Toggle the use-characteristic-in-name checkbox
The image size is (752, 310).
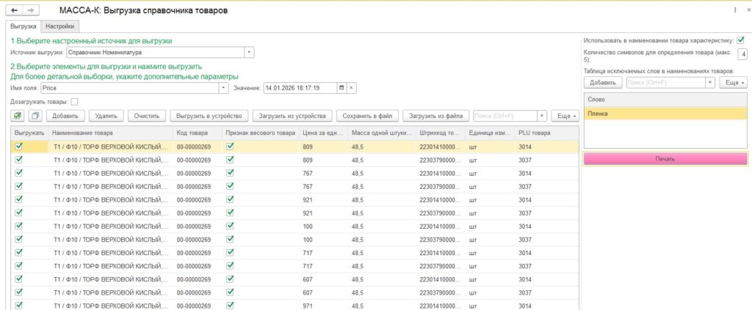740,40
